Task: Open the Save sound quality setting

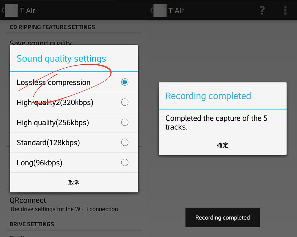Action: [x=41, y=43]
